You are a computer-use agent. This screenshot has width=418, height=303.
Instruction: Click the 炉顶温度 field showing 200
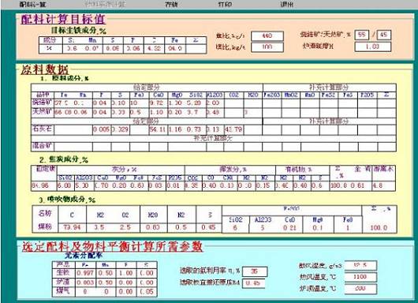360,289
